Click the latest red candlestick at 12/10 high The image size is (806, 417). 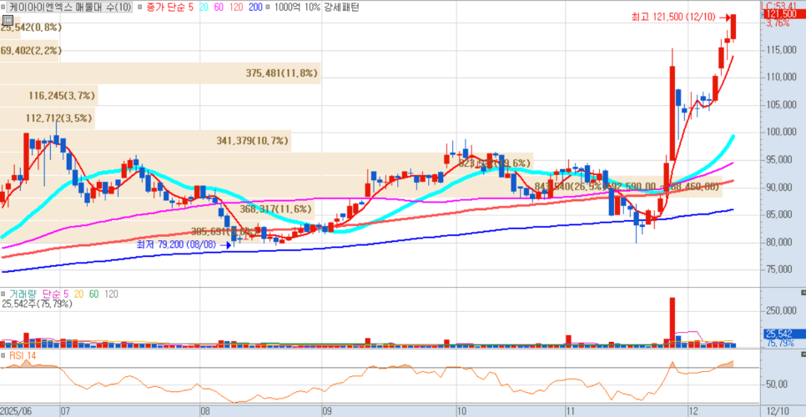tap(733, 27)
